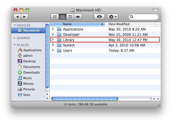Open Pictures from the sidebar
Viewport: 172px width, 123px height.
tap(29, 89)
